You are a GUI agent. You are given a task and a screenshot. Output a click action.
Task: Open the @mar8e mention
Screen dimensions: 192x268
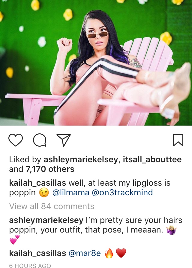pos(85,253)
